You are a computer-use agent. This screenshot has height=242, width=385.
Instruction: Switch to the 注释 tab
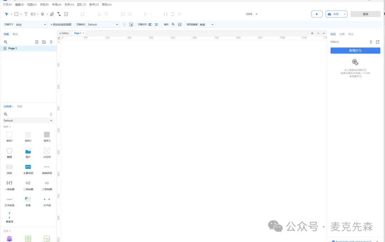342,34
